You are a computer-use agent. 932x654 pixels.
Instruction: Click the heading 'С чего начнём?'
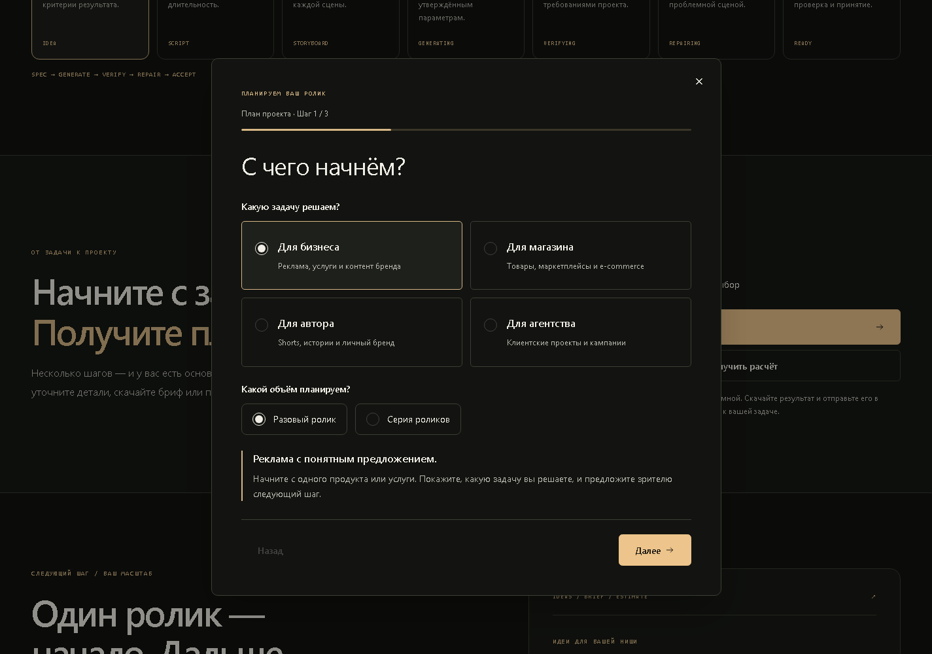(323, 167)
